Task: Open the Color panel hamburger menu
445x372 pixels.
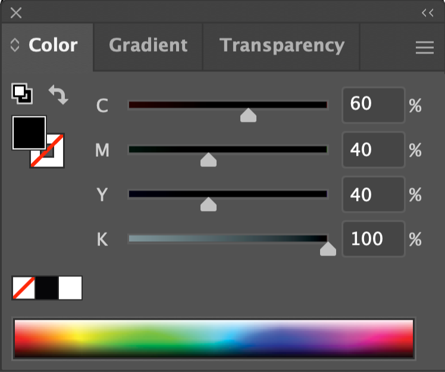Action: click(424, 48)
